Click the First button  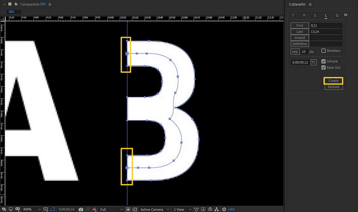300,26
